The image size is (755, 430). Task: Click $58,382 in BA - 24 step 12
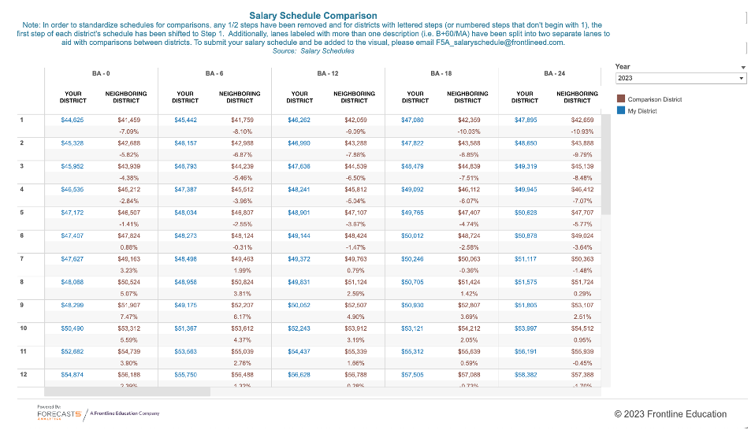click(x=526, y=374)
